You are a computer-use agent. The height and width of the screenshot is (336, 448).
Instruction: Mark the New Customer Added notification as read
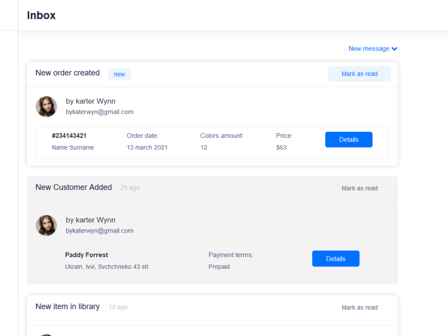coord(360,188)
